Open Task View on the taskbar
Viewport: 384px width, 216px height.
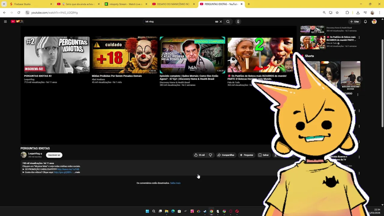pyautogui.click(x=160, y=211)
